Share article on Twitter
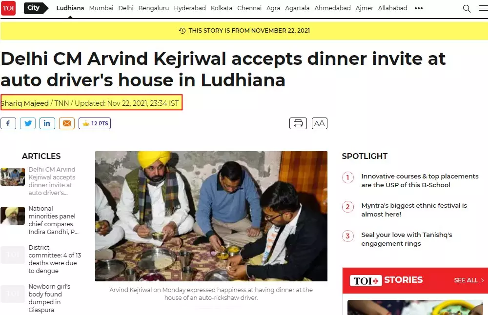This screenshot has height=315, width=488. [28, 123]
